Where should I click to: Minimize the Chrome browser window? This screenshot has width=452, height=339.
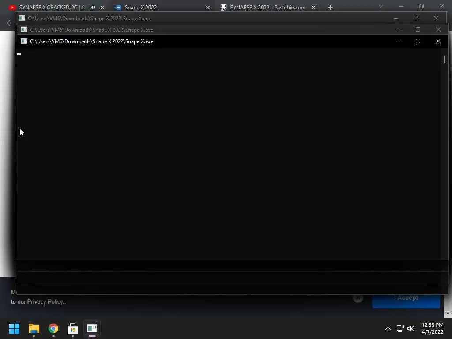[401, 6]
